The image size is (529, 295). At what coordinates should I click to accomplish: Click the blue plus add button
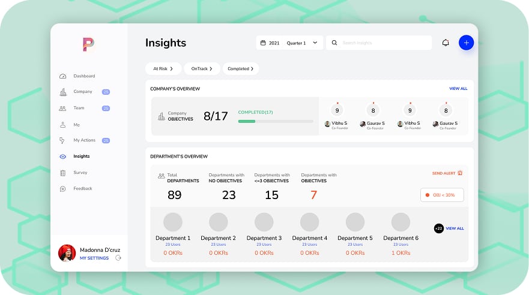466,43
